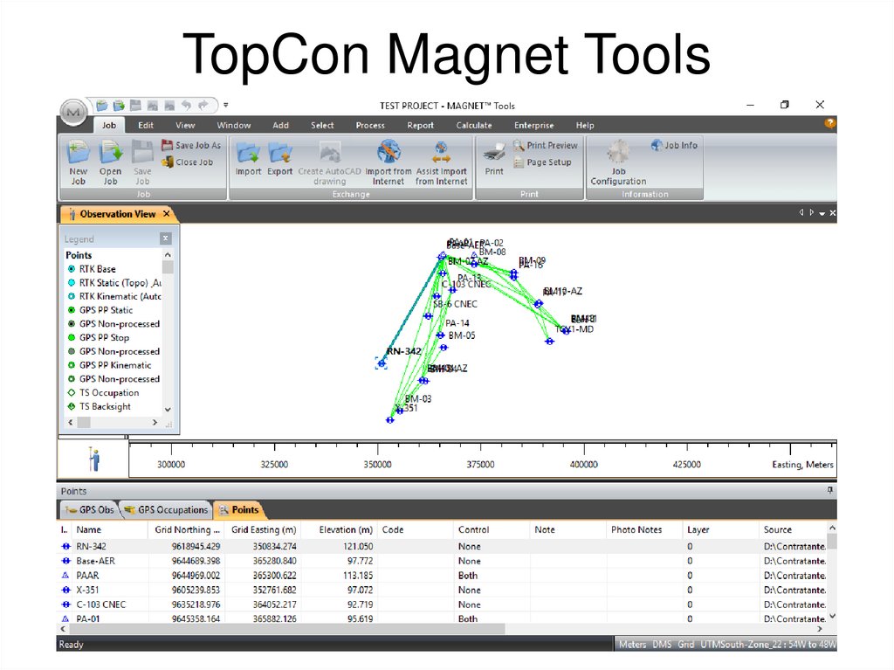Open the Job ribbon tab
Viewport: 894px width, 670px height.
[109, 125]
